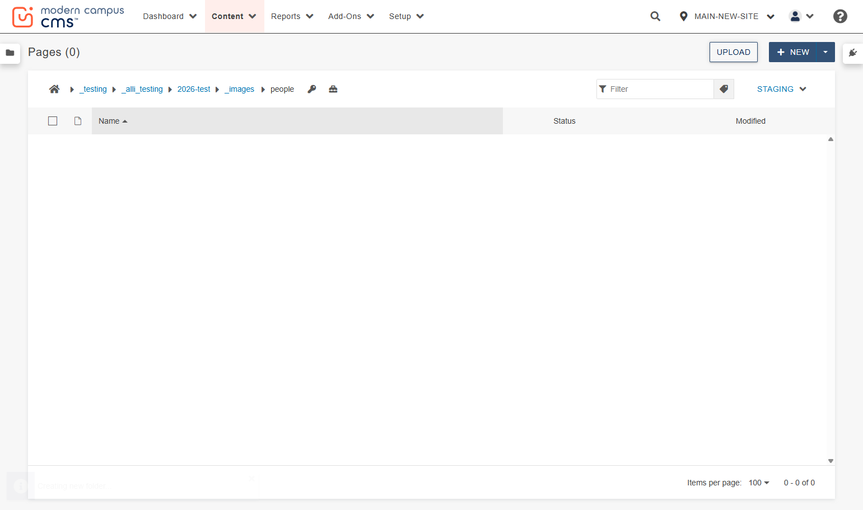Click the people breadcrumb text
Screen dimensions: 863x510
(x=282, y=89)
